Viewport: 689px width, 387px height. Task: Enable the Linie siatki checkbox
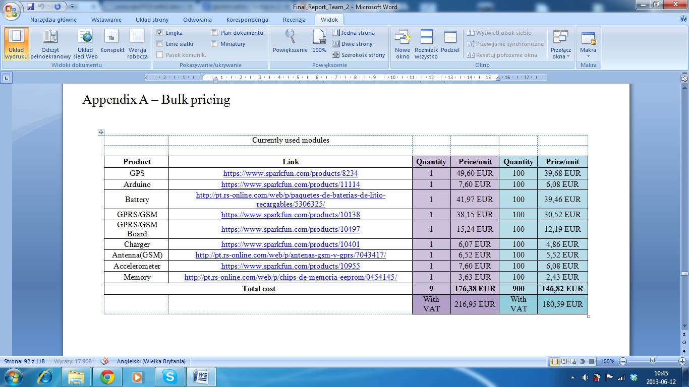pyautogui.click(x=160, y=44)
